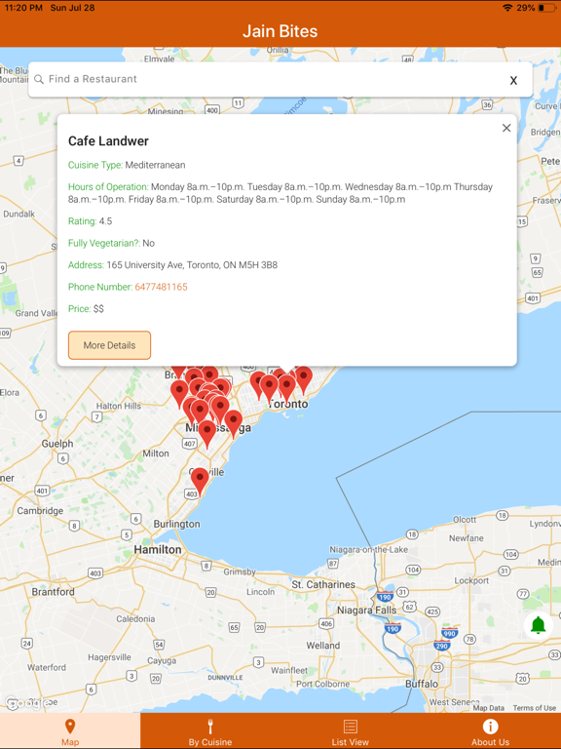Screen dimensions: 561x749
Task: Click the Map Data text
Action: pos(489,708)
